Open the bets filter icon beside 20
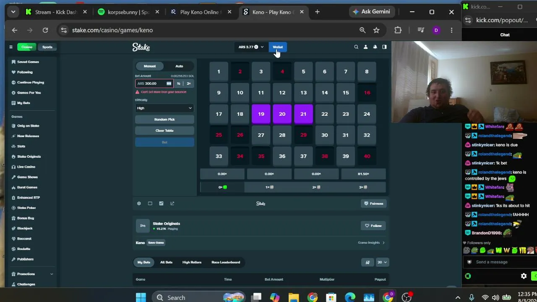 368,262
